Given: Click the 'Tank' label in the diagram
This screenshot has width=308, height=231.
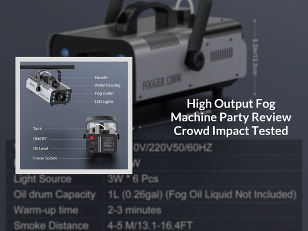Looking at the screenshot, I should 38,129.
